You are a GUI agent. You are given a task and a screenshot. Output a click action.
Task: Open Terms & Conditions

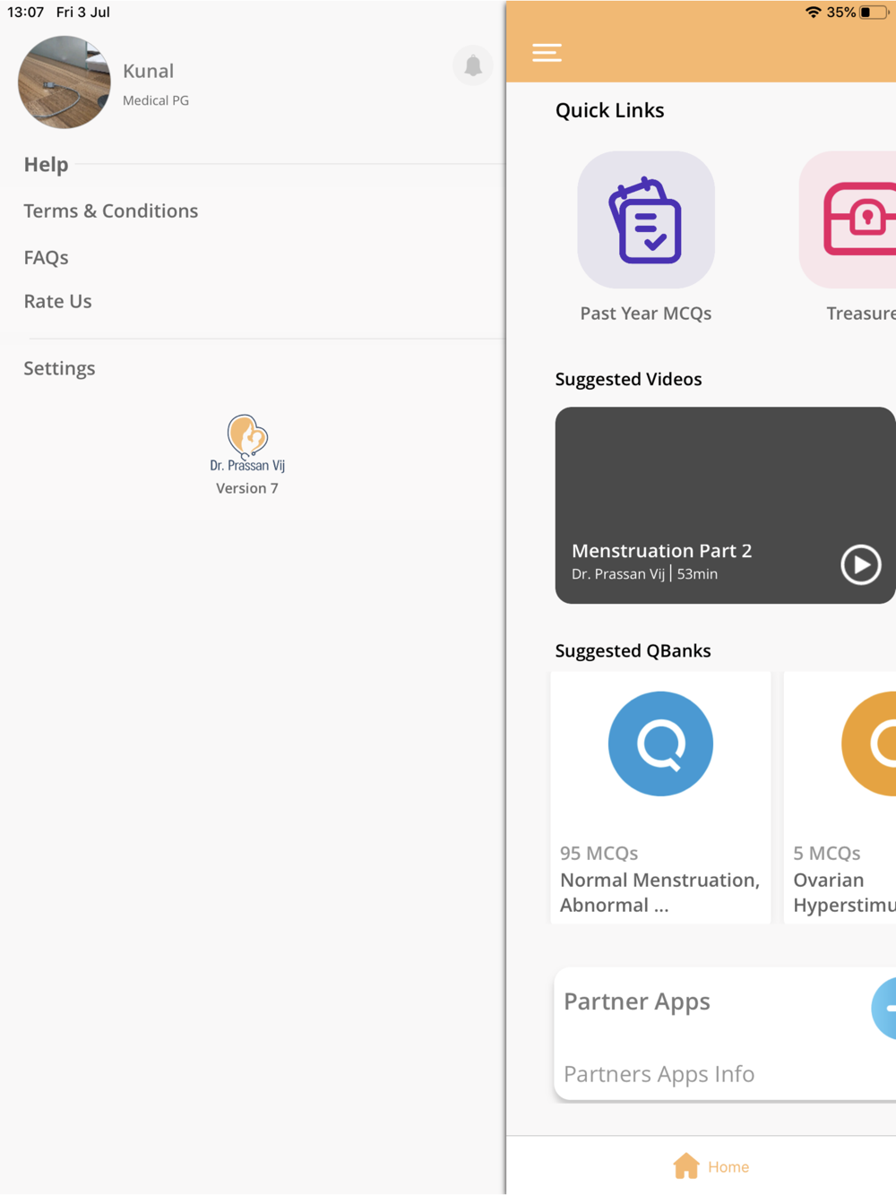tap(111, 211)
